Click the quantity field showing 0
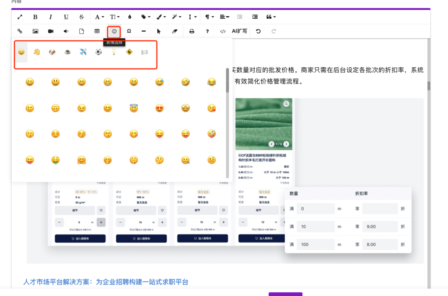The image size is (448, 296). [315, 209]
